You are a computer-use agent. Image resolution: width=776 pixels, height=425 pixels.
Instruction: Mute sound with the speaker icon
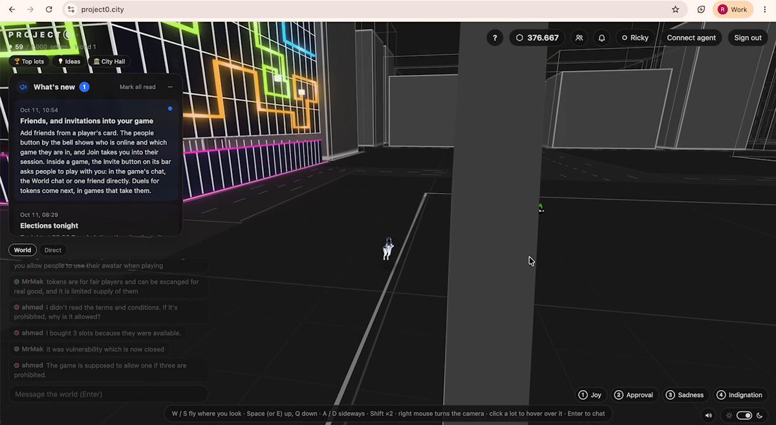pyautogui.click(x=709, y=415)
